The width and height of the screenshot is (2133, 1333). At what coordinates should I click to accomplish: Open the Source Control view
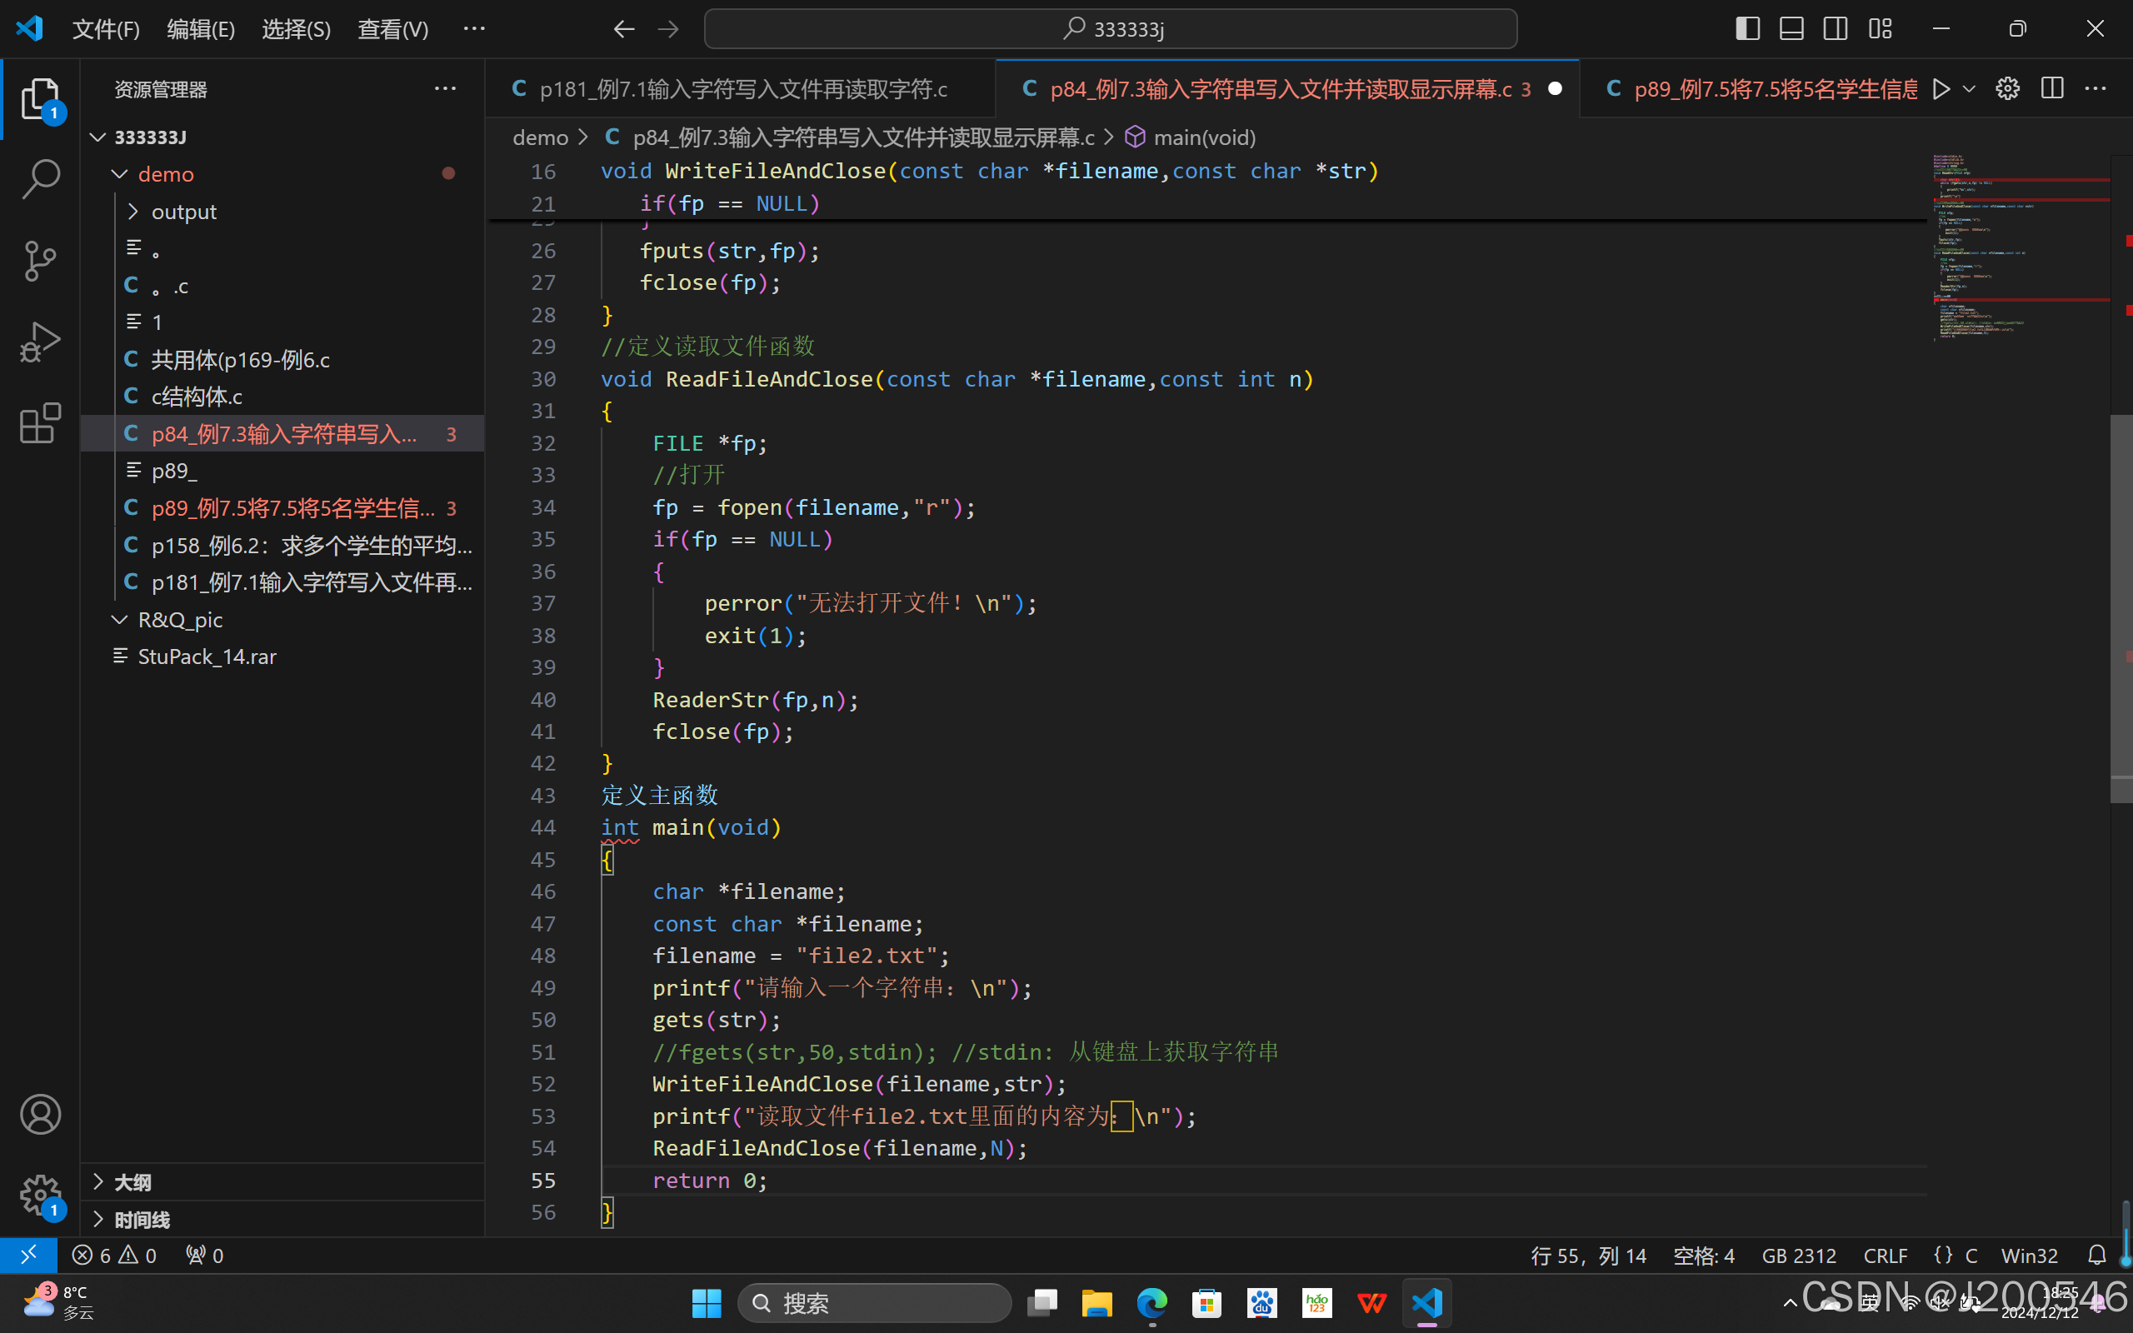click(40, 261)
